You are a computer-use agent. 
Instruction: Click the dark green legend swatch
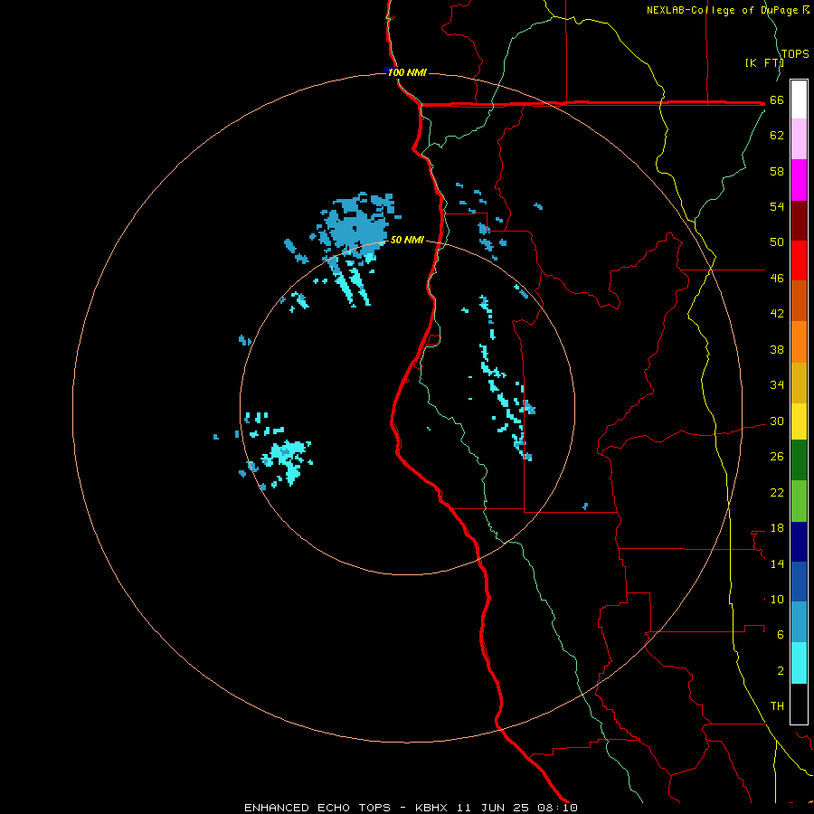click(x=799, y=460)
